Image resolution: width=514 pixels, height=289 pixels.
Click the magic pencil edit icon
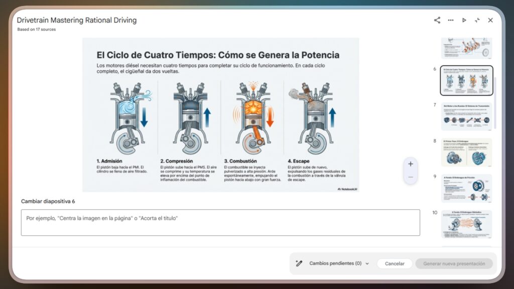(x=299, y=263)
